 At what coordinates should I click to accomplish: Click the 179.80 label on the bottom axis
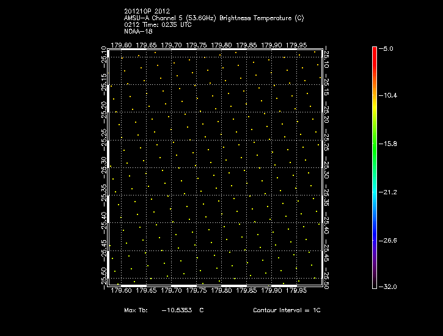tap(221, 291)
